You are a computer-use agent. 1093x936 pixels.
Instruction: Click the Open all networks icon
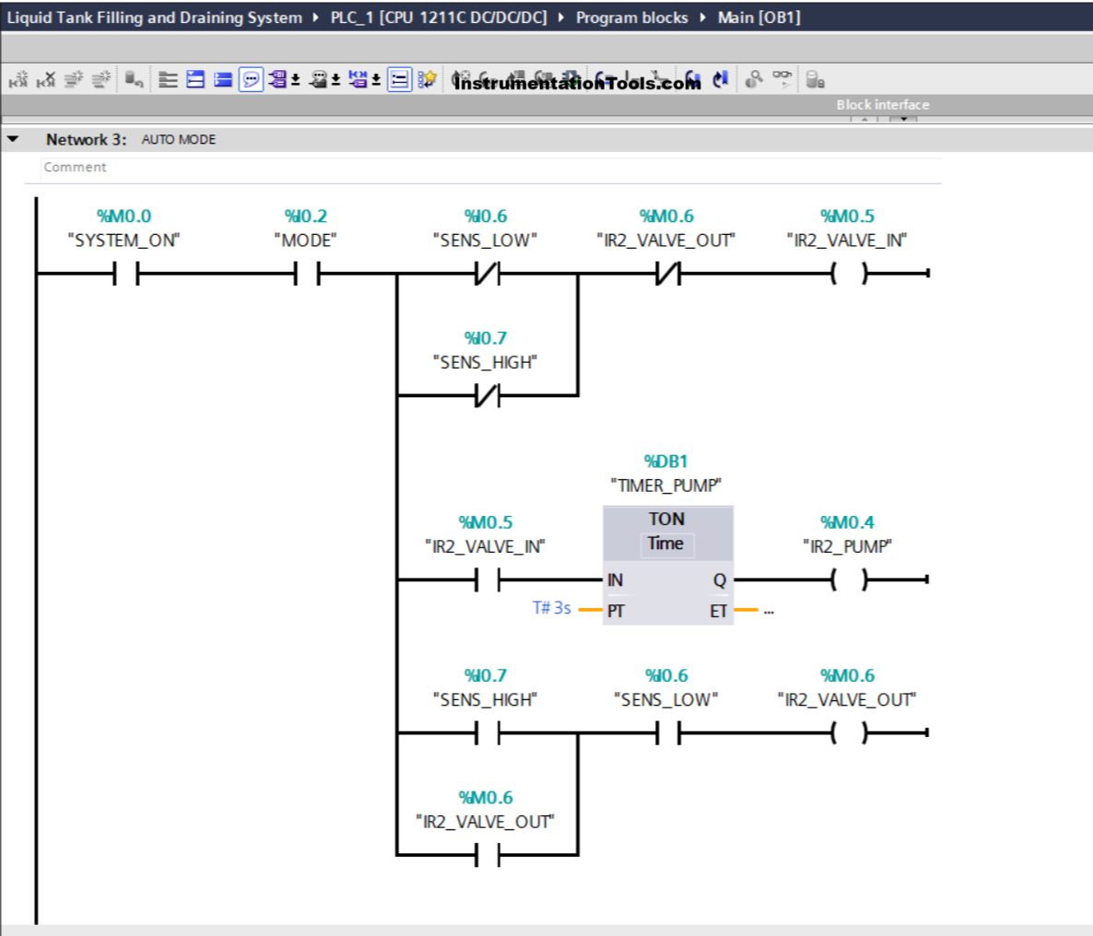pos(195,80)
